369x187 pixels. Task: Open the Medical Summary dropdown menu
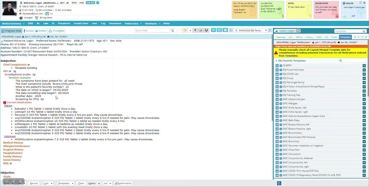click(x=13, y=24)
